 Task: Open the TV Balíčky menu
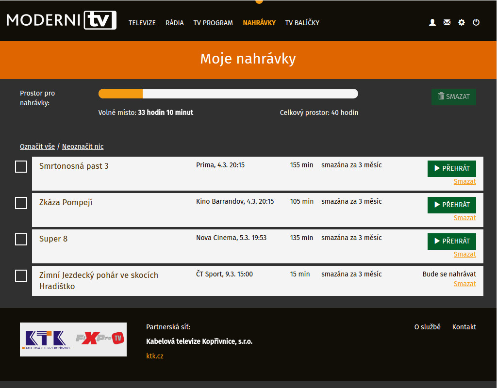302,23
